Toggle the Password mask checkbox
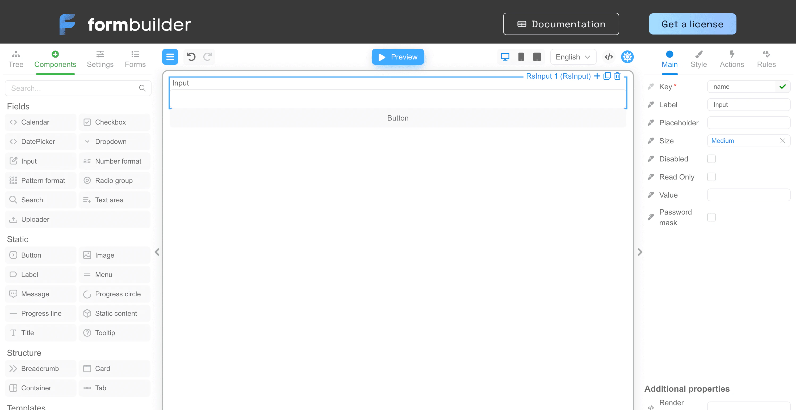This screenshot has width=796, height=410. (x=711, y=217)
